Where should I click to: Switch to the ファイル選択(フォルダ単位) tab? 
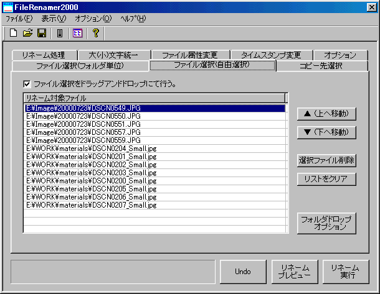click(80, 66)
